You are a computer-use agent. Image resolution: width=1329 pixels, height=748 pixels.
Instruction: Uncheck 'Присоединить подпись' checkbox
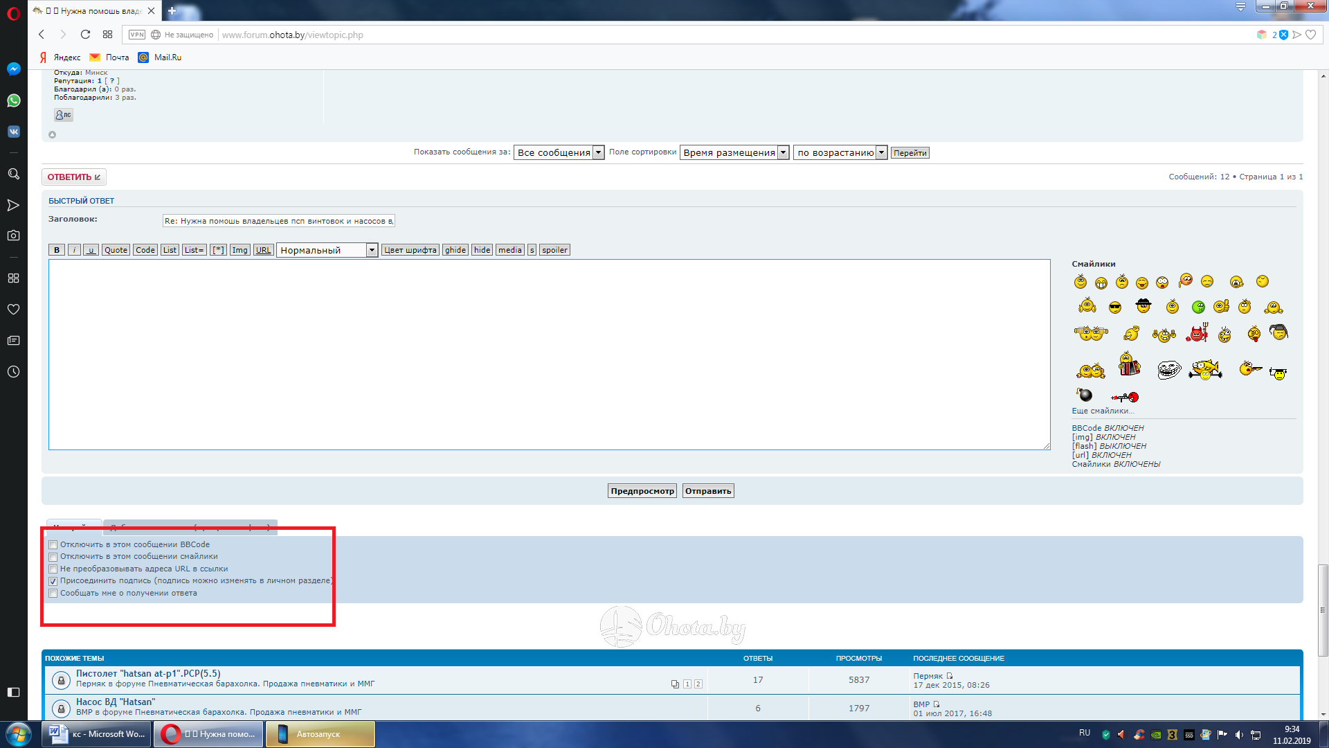(x=53, y=581)
